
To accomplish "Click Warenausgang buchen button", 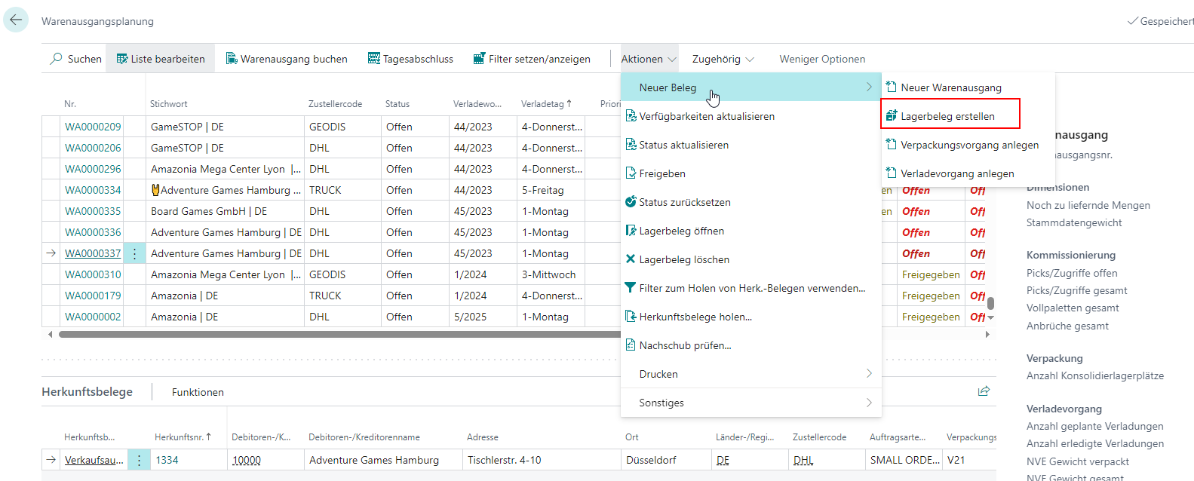I will click(x=287, y=59).
